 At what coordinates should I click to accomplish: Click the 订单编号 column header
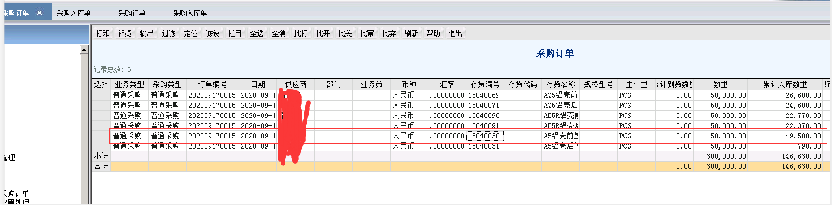pos(213,84)
